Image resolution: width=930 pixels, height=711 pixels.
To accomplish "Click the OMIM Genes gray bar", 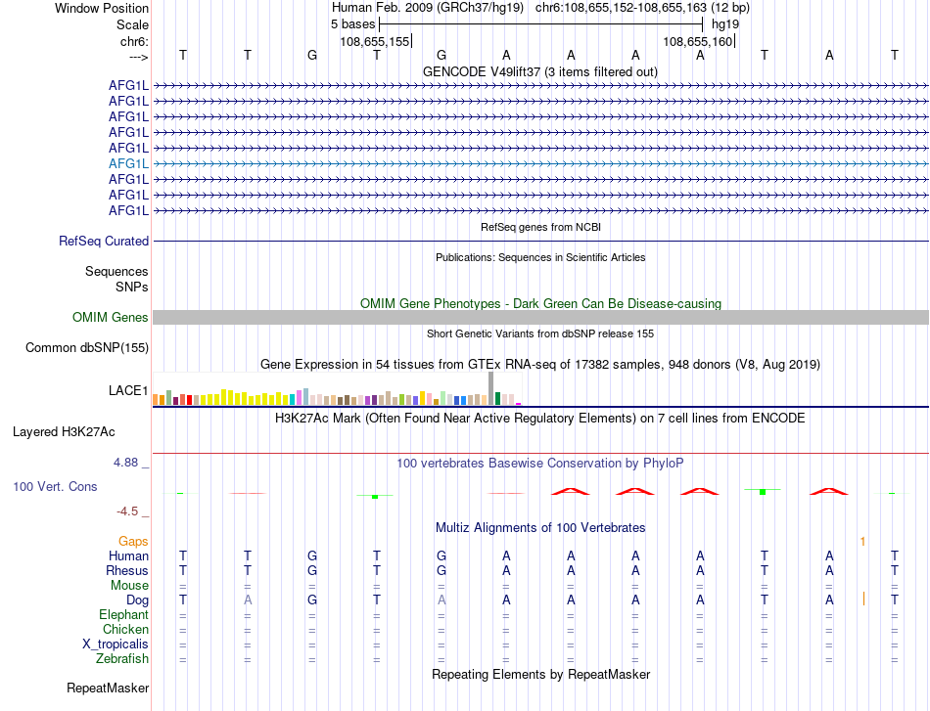I will 540,318.
